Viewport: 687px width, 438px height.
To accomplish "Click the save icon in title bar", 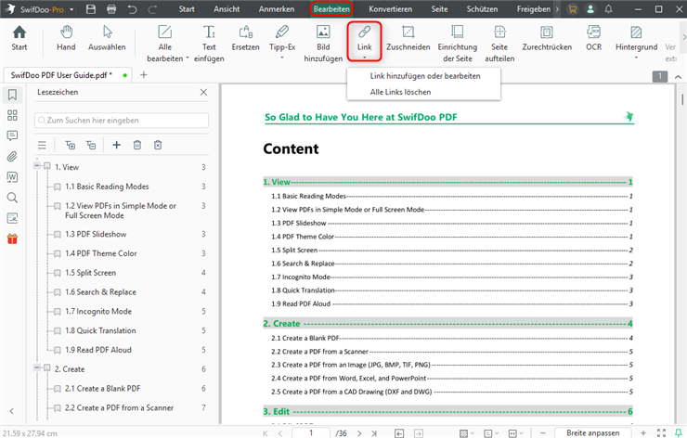I will [91, 9].
